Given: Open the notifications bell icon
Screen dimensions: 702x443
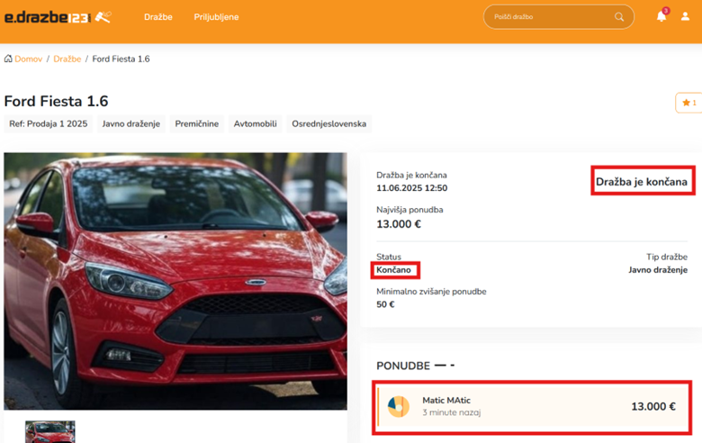Looking at the screenshot, I should (x=661, y=16).
